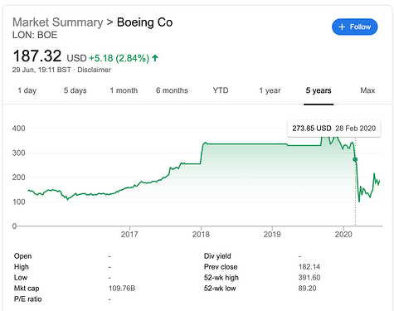Switch chart to YTD view
This screenshot has width=394, height=311.
(221, 90)
